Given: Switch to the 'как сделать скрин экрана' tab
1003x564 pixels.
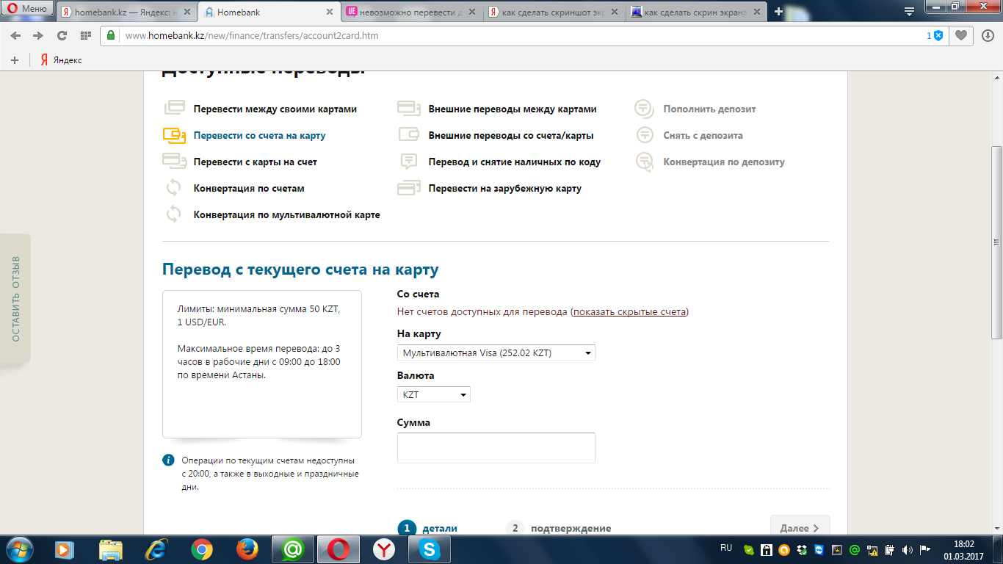Looking at the screenshot, I should (697, 12).
